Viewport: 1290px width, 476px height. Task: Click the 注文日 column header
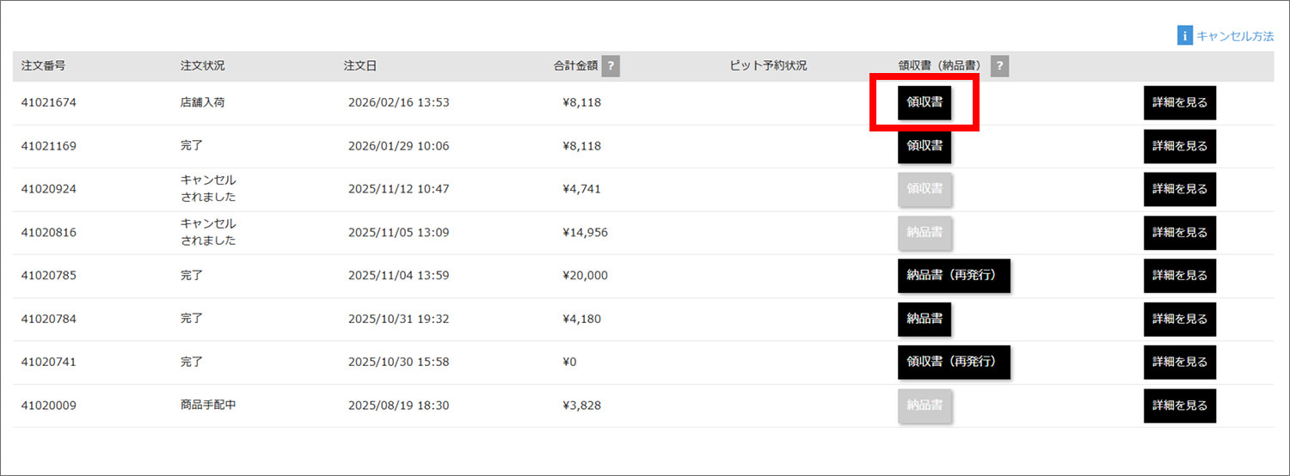point(359,66)
